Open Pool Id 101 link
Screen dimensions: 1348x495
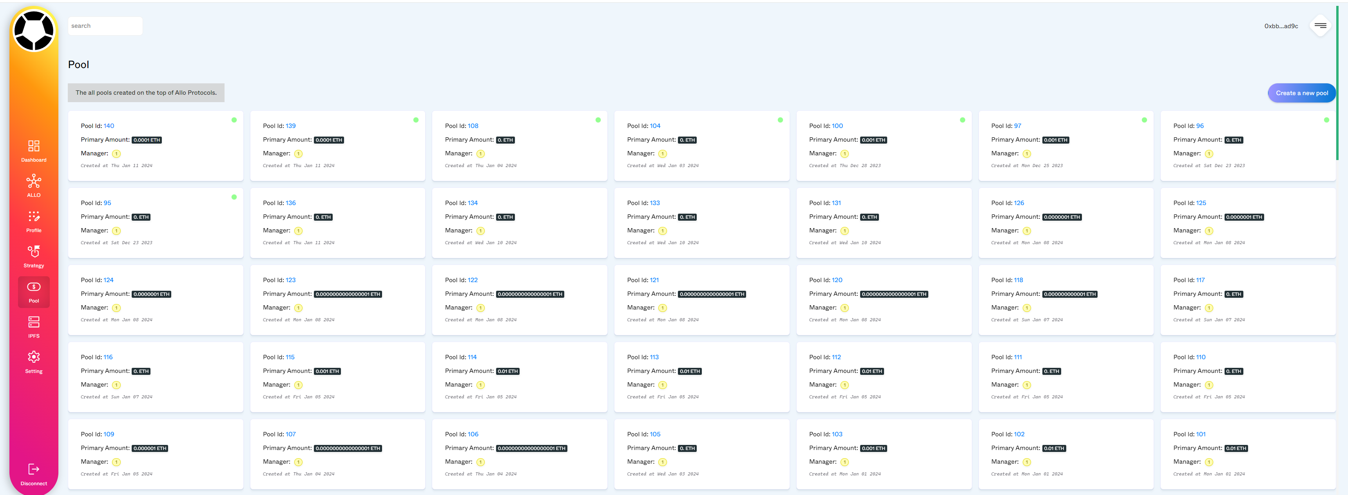(1200, 434)
